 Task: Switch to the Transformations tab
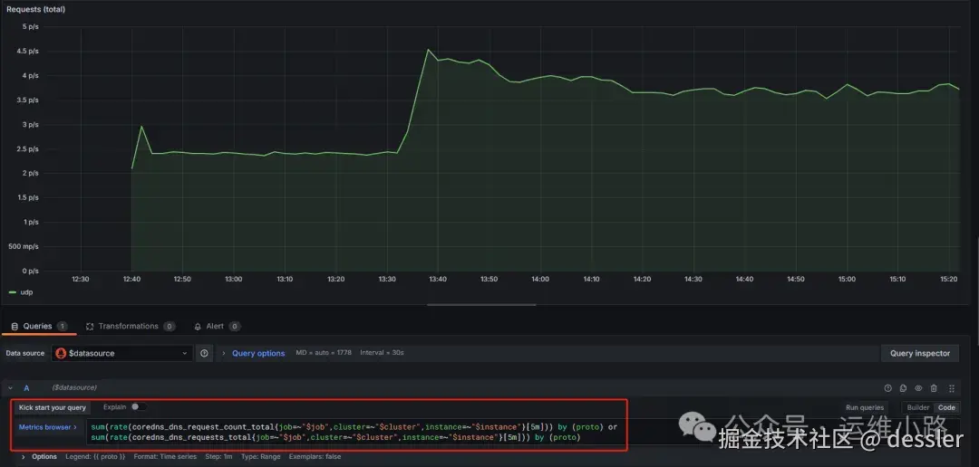130,326
